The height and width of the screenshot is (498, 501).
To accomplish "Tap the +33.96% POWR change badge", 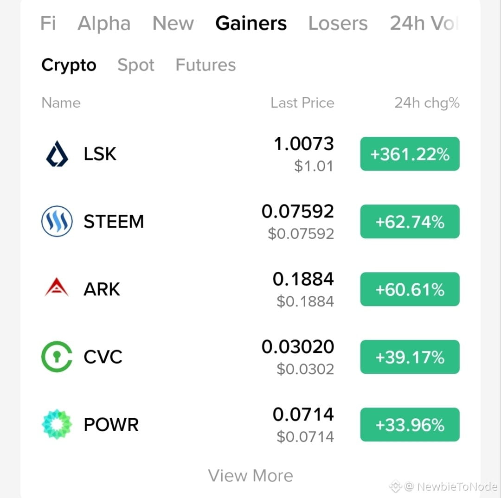I will [x=410, y=425].
